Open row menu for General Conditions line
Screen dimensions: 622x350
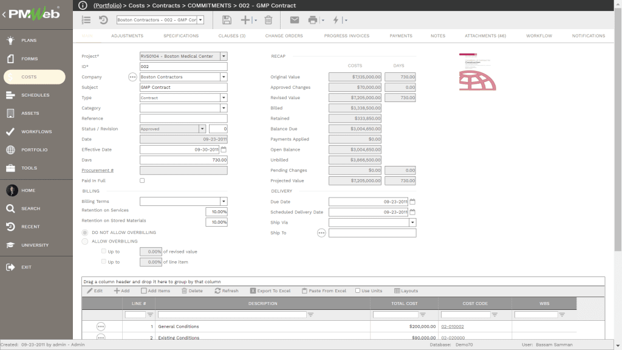pos(101,326)
